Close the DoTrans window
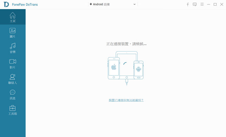 (222, 4)
